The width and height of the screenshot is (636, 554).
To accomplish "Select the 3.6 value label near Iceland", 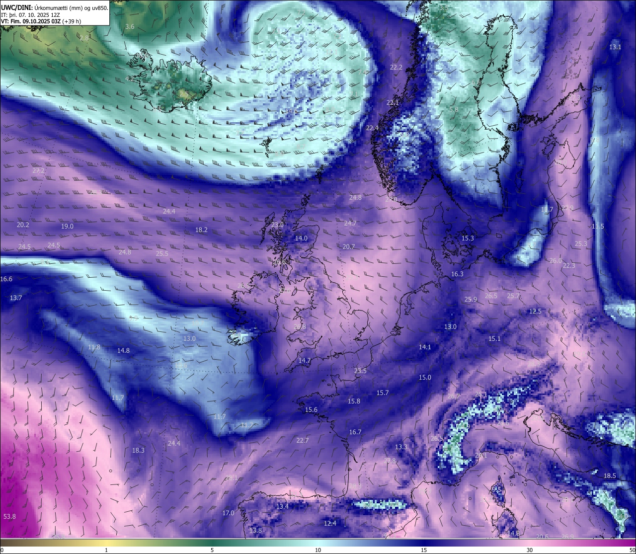I will pos(130,26).
